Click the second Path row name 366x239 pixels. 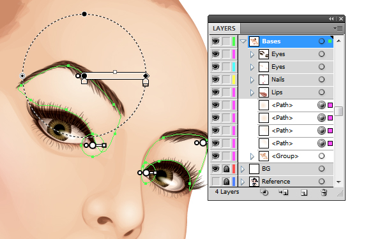coord(282,118)
